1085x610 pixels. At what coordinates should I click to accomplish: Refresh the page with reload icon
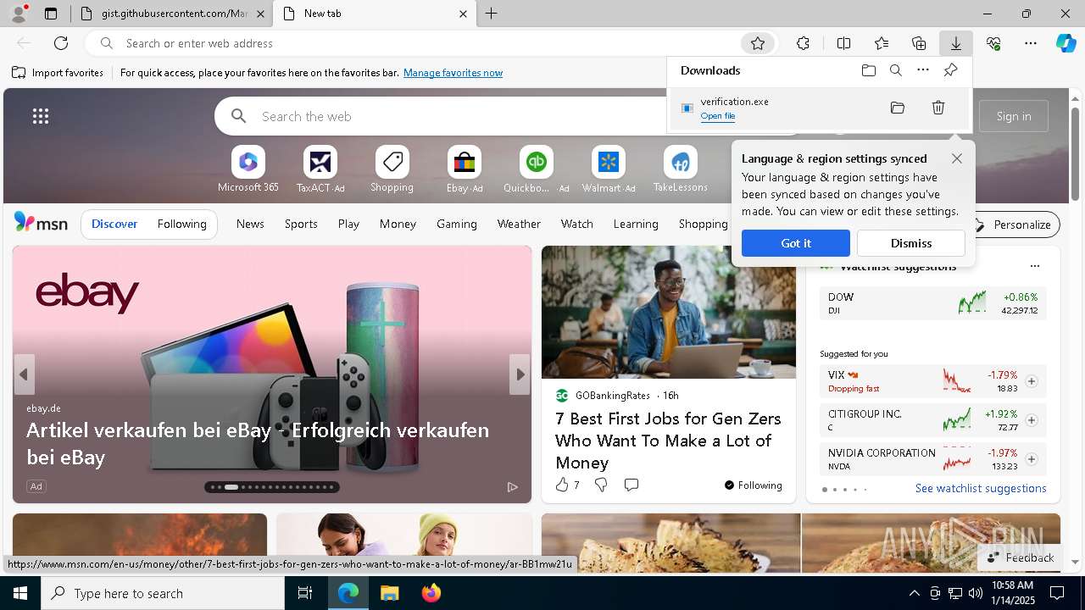pyautogui.click(x=61, y=43)
